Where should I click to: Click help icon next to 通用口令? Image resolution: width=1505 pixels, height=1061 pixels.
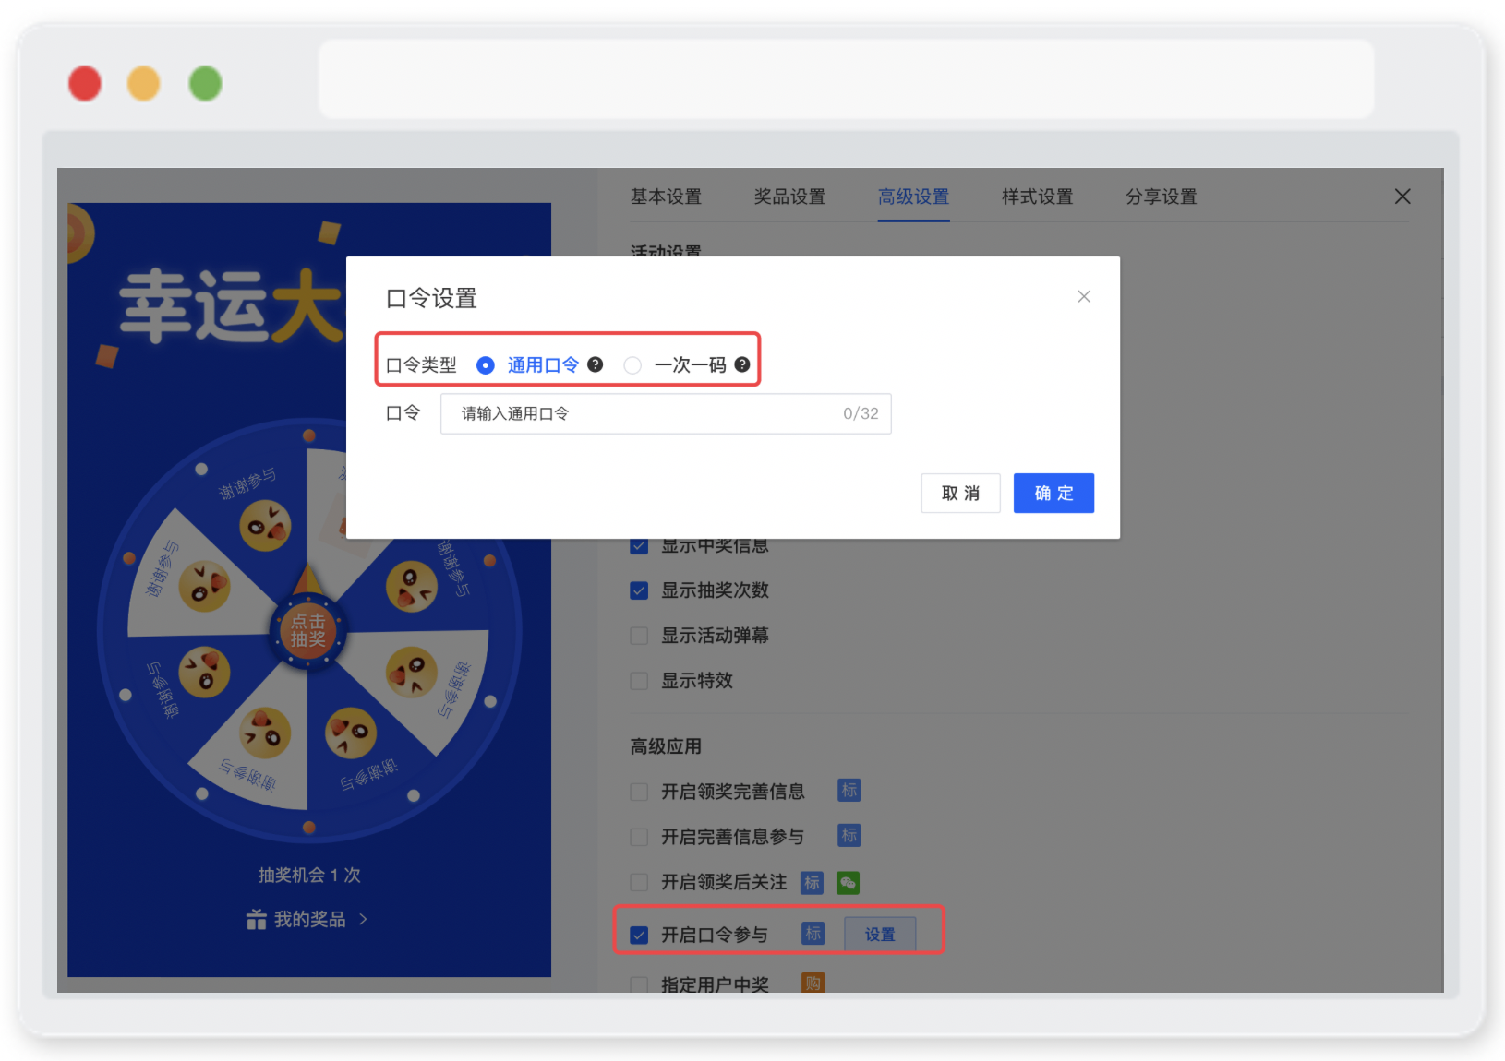coord(596,364)
